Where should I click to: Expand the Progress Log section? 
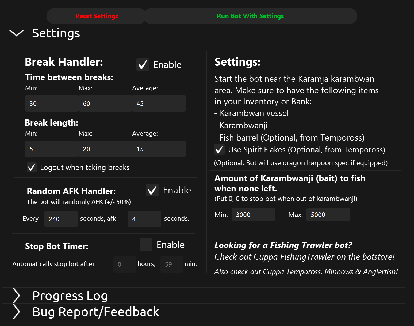tap(17, 296)
